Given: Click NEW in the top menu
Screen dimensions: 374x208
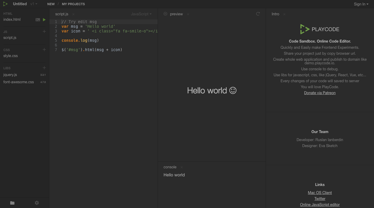Looking at the screenshot, I should tap(51, 4).
